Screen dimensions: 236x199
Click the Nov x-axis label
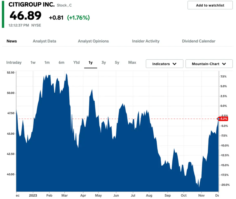pos(201,195)
